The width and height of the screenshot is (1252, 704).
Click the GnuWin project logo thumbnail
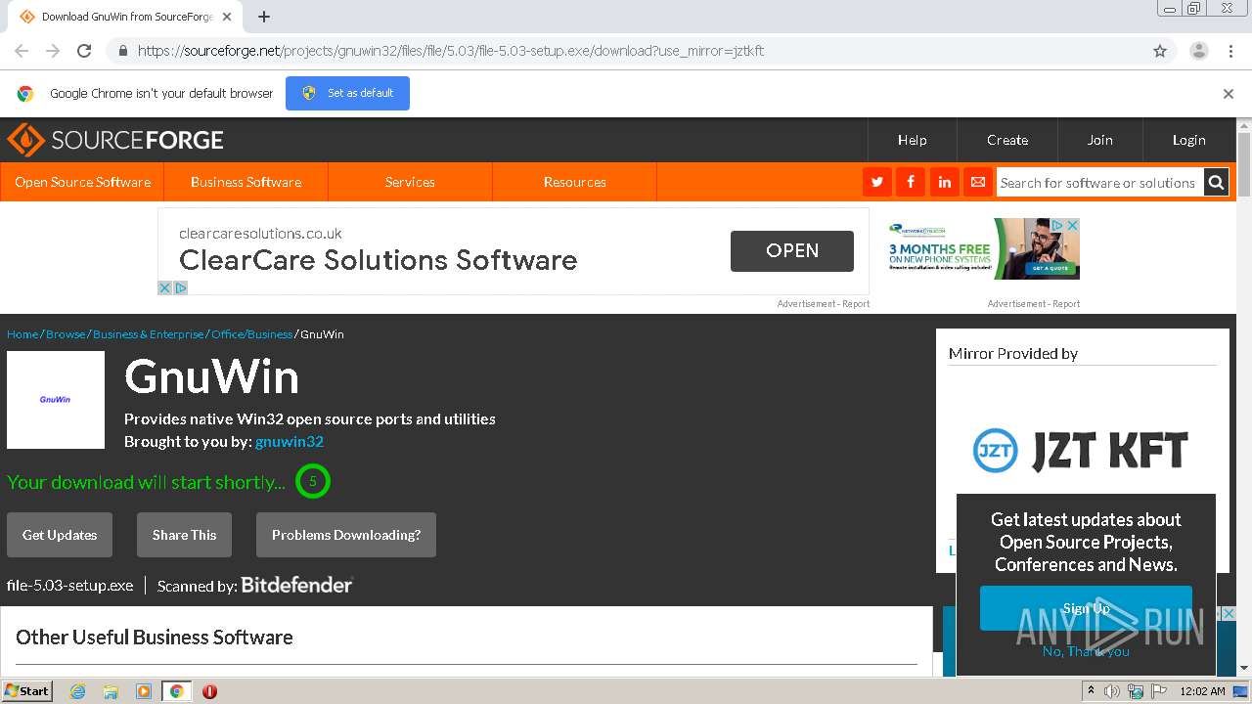pos(56,400)
